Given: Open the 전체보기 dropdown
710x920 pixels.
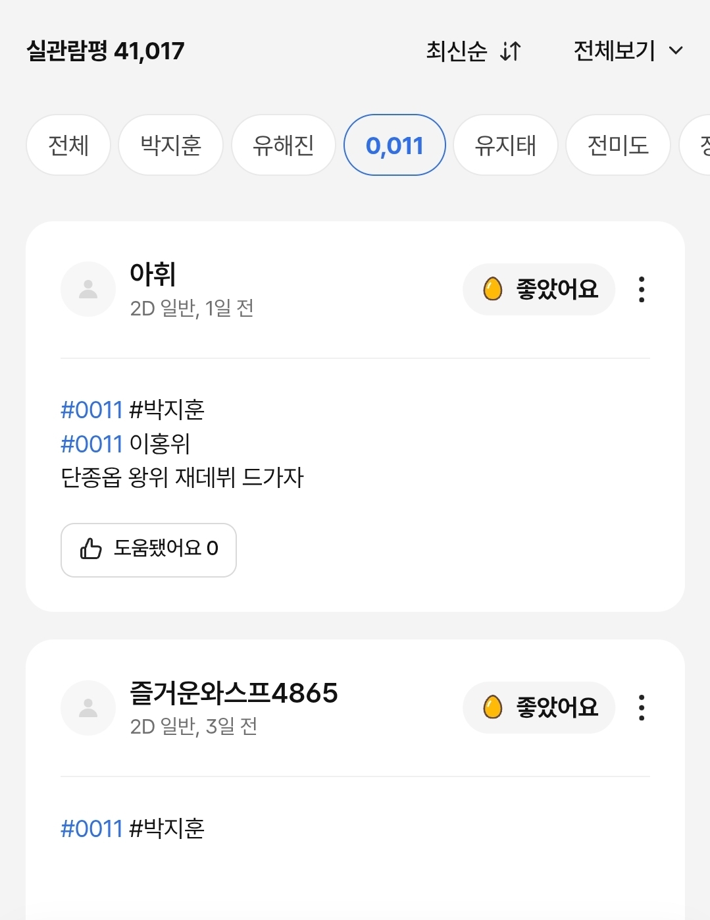Looking at the screenshot, I should [615, 51].
